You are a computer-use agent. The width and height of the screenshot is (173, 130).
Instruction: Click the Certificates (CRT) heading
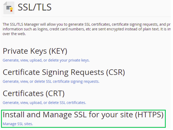[34, 94]
